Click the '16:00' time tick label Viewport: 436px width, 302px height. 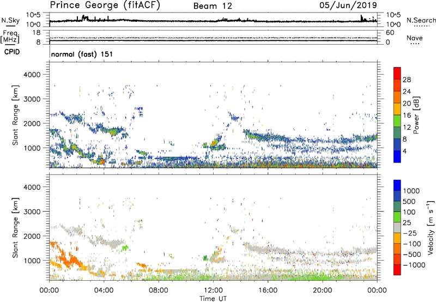pyautogui.click(x=268, y=291)
